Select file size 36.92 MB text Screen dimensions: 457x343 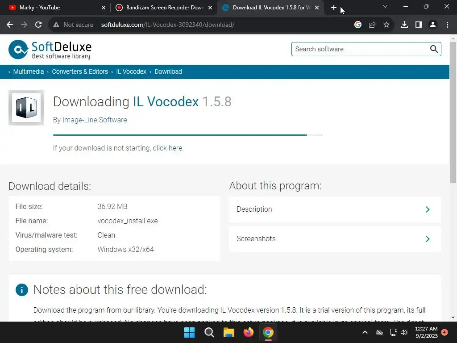112,206
